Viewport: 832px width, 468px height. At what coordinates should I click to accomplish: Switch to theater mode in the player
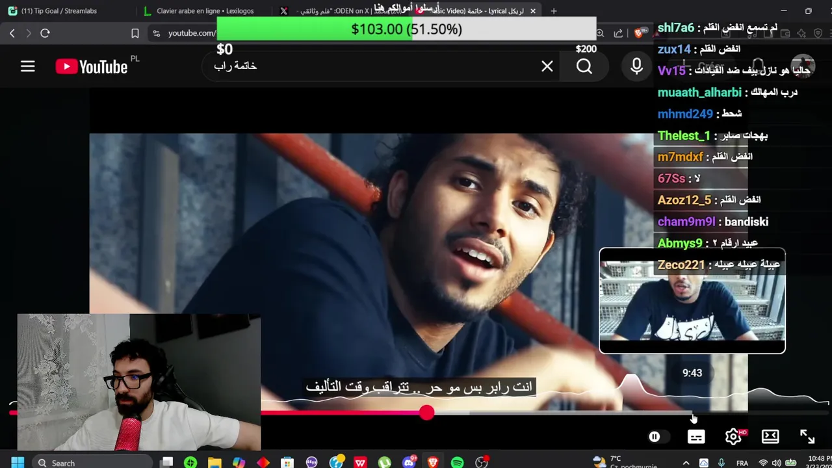click(770, 437)
